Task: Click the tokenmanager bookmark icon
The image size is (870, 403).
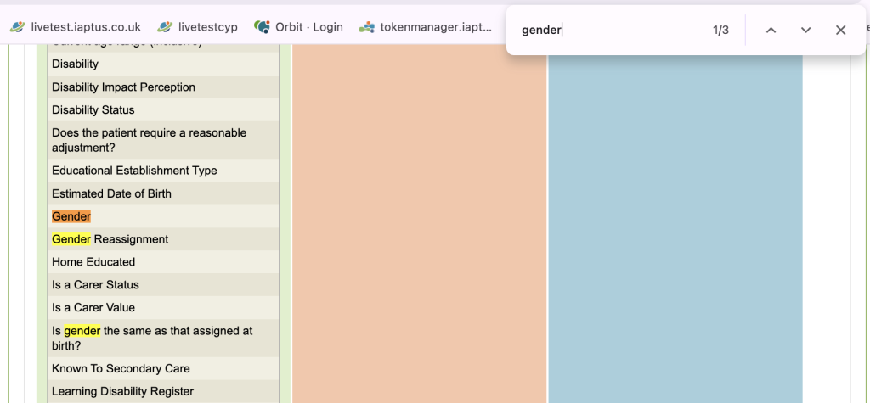Action: pyautogui.click(x=366, y=27)
